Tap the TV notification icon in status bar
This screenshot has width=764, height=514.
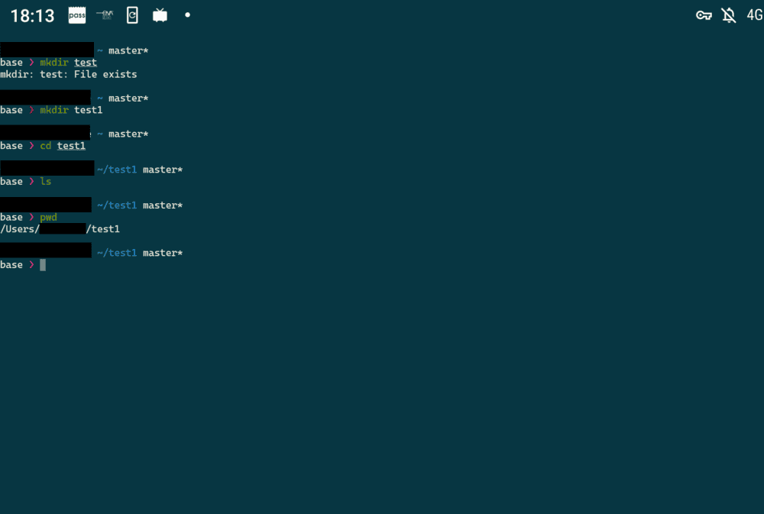click(x=160, y=15)
